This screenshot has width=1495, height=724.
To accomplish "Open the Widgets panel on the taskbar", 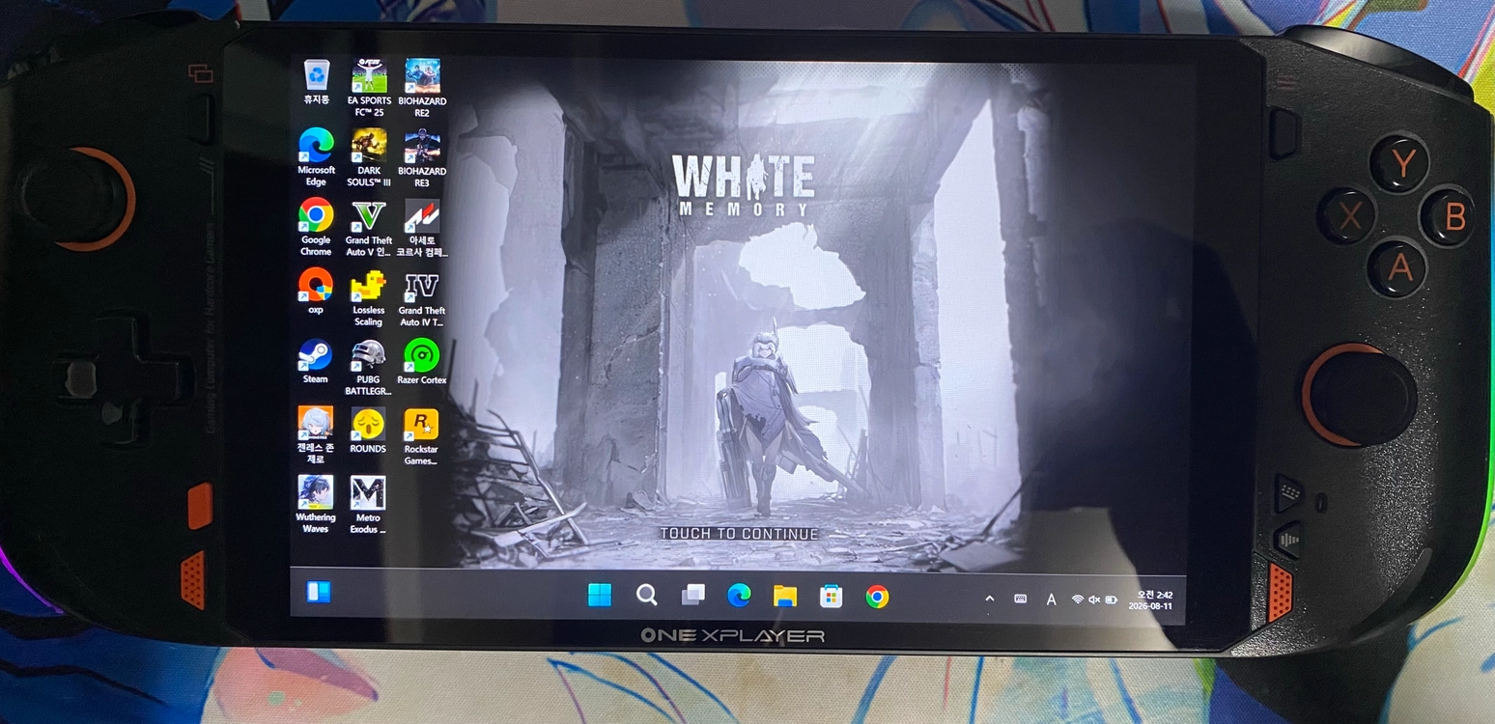I will point(319,592).
